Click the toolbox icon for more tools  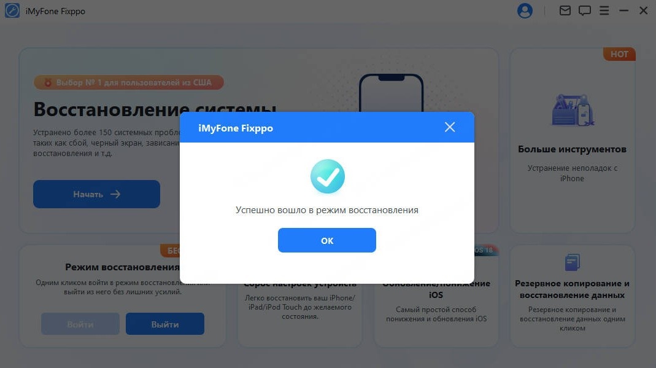(573, 111)
